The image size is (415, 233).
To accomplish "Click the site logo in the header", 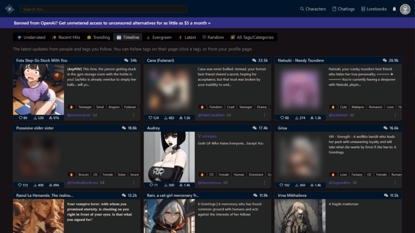I will click(x=9, y=9).
